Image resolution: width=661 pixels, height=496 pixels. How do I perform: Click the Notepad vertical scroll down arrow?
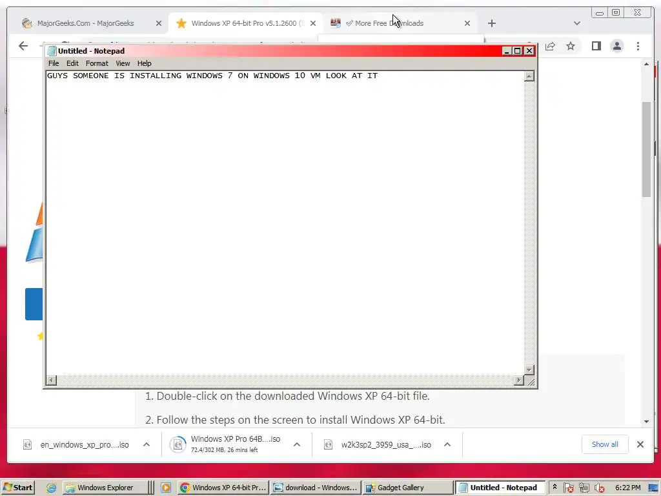529,370
